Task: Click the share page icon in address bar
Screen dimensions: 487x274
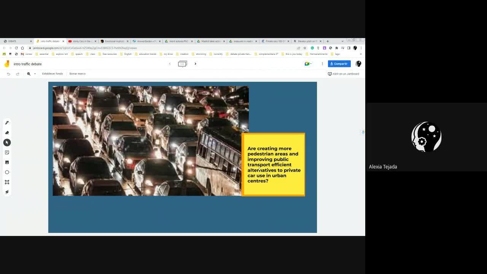Action: point(298,48)
